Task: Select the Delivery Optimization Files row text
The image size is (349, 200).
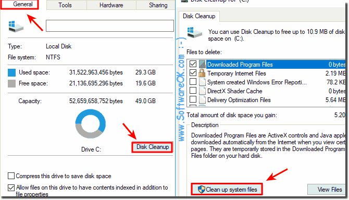Action: [239, 100]
